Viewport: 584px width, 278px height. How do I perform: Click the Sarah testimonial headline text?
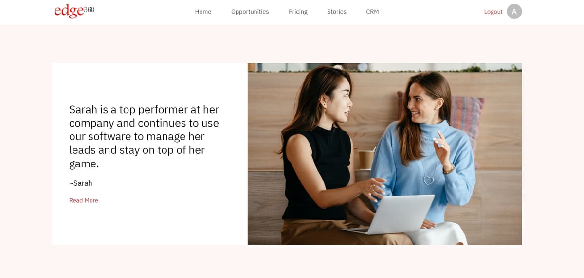[x=144, y=136]
